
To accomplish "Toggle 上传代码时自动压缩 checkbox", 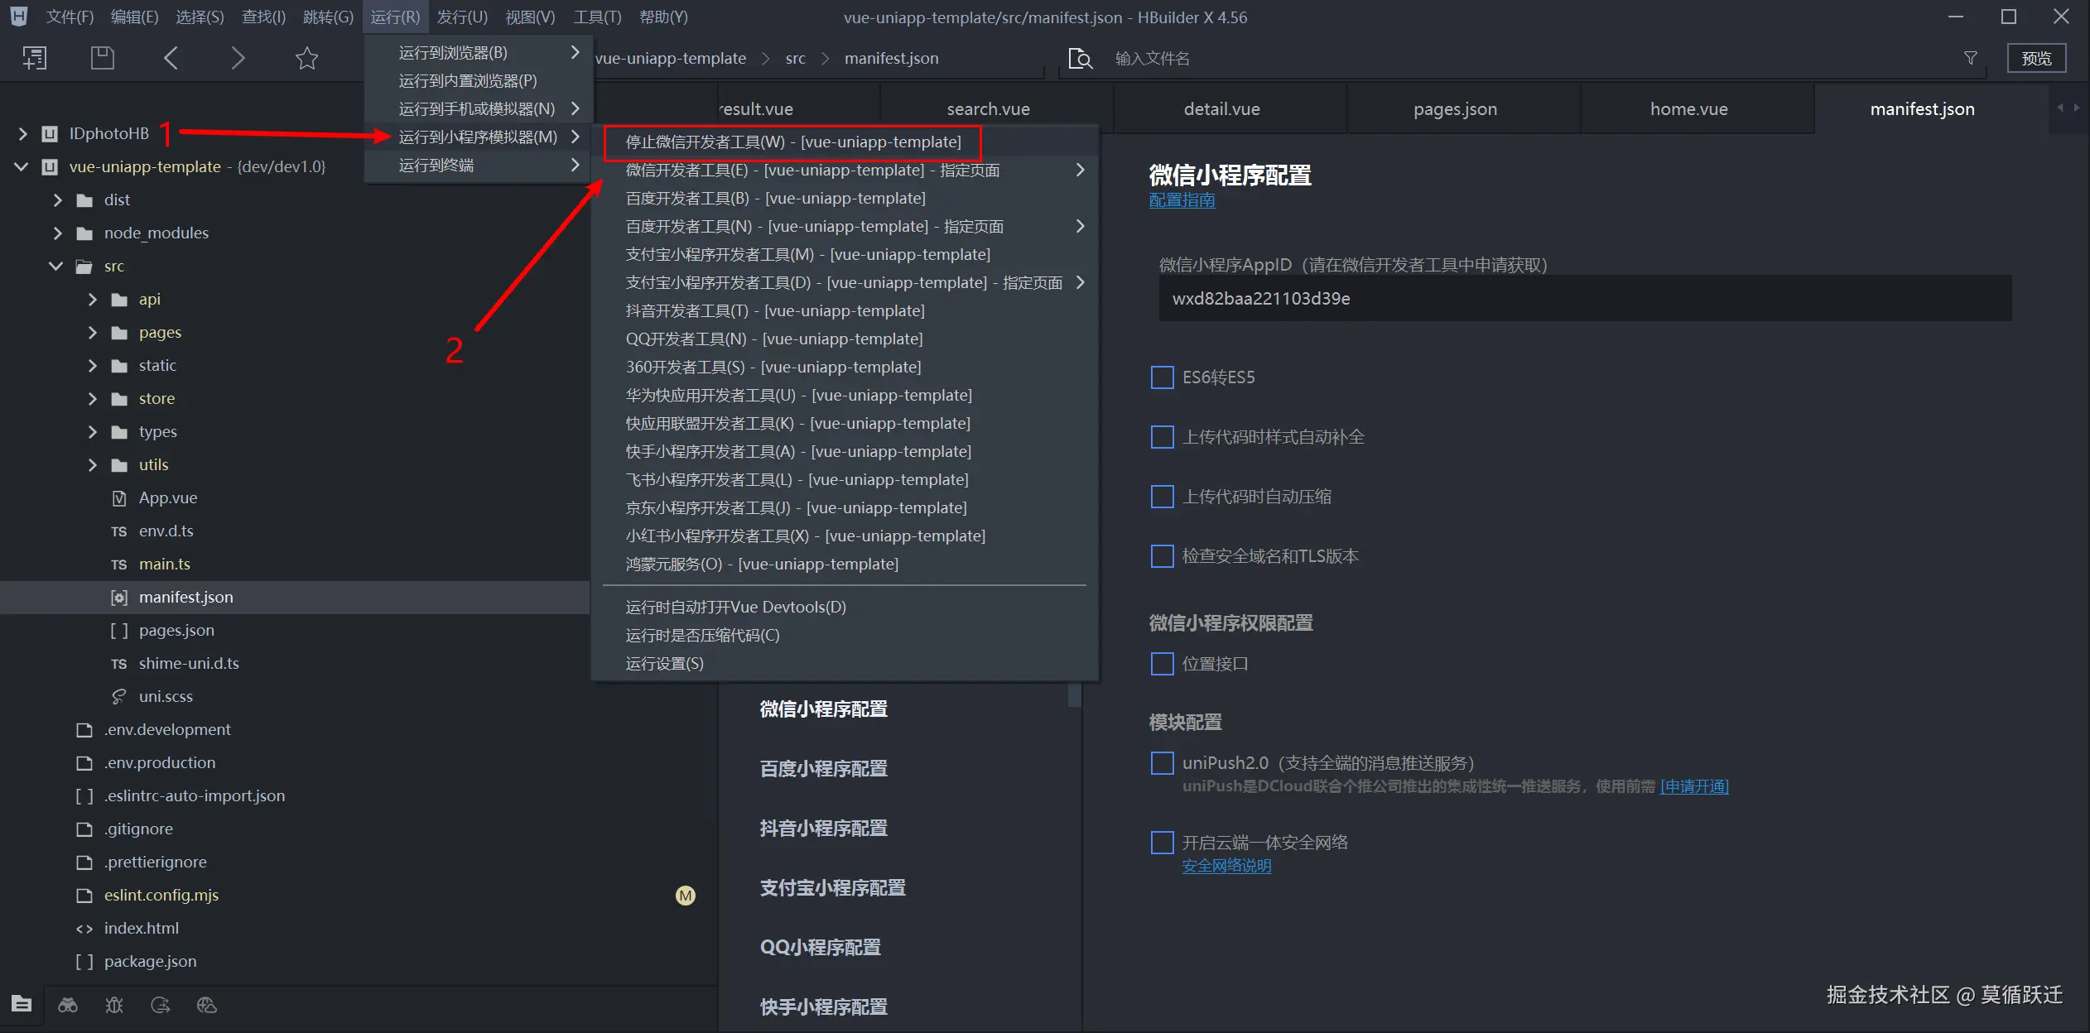I will pyautogui.click(x=1163, y=497).
